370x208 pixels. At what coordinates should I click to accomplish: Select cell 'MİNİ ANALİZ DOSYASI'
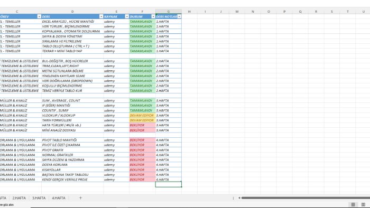pyautogui.click(x=72, y=130)
